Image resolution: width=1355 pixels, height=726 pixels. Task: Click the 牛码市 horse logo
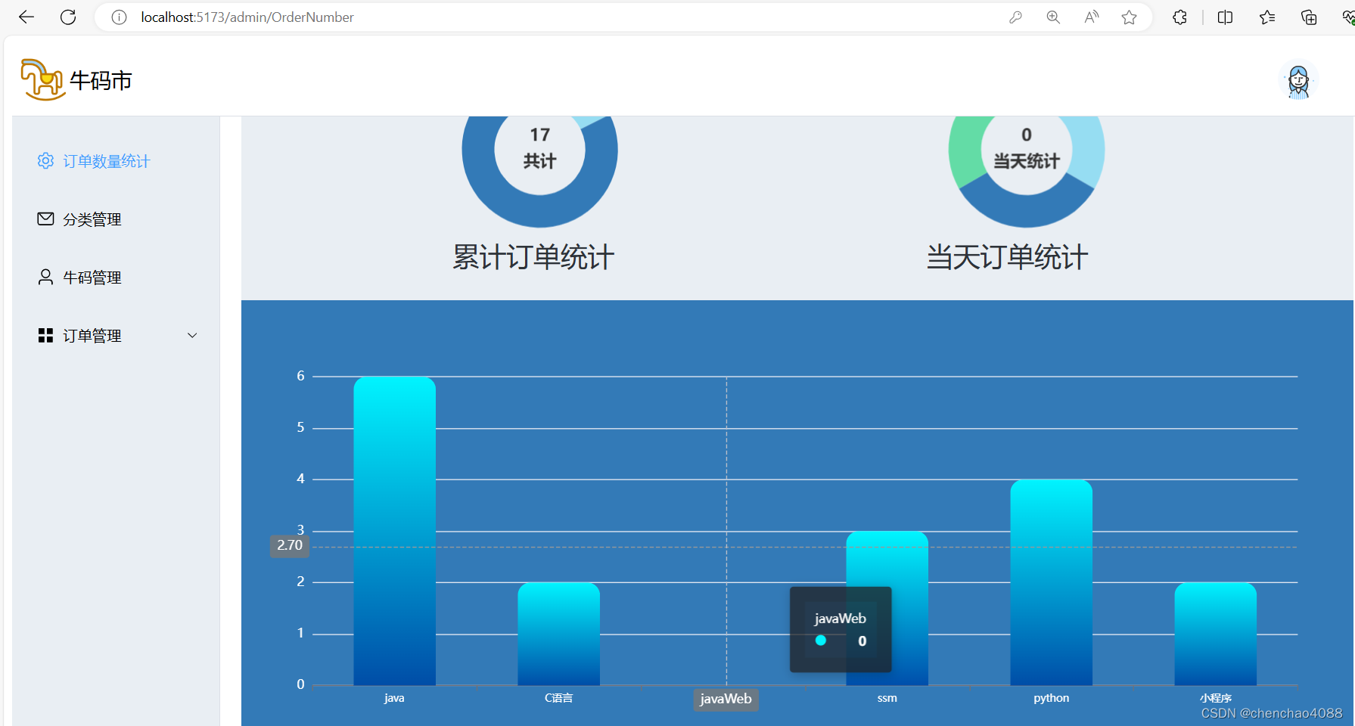(42, 79)
